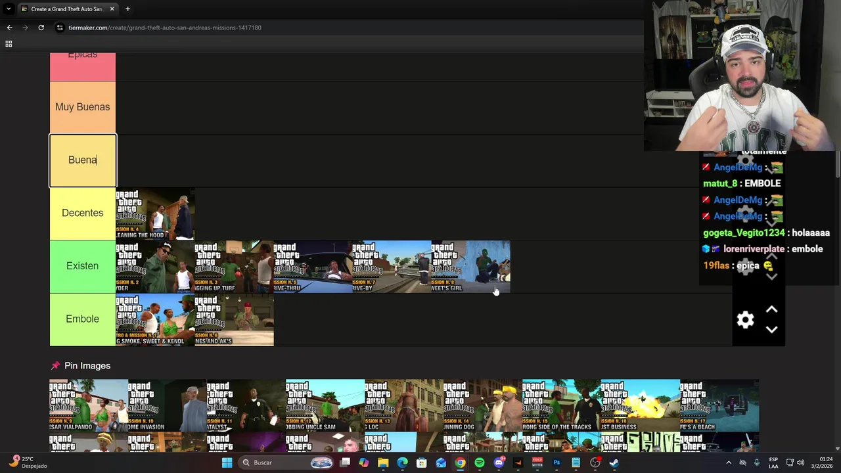Open Windows Start menu
Image resolution: width=841 pixels, height=473 pixels.
(x=227, y=462)
